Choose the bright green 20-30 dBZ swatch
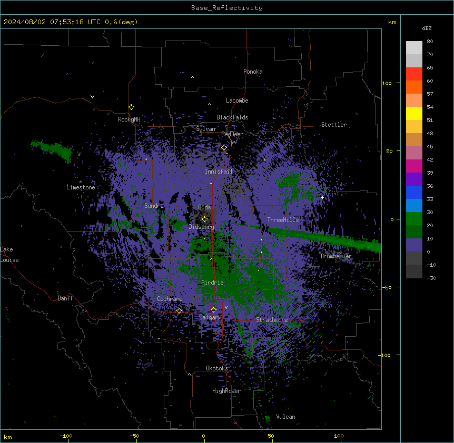The height and width of the screenshot is (443, 454). (414, 219)
